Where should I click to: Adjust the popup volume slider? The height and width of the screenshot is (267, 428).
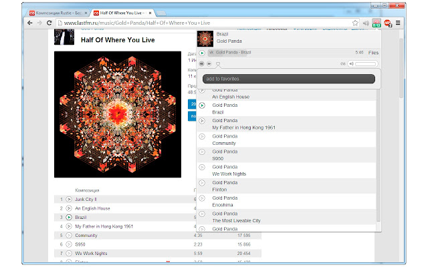[366, 64]
